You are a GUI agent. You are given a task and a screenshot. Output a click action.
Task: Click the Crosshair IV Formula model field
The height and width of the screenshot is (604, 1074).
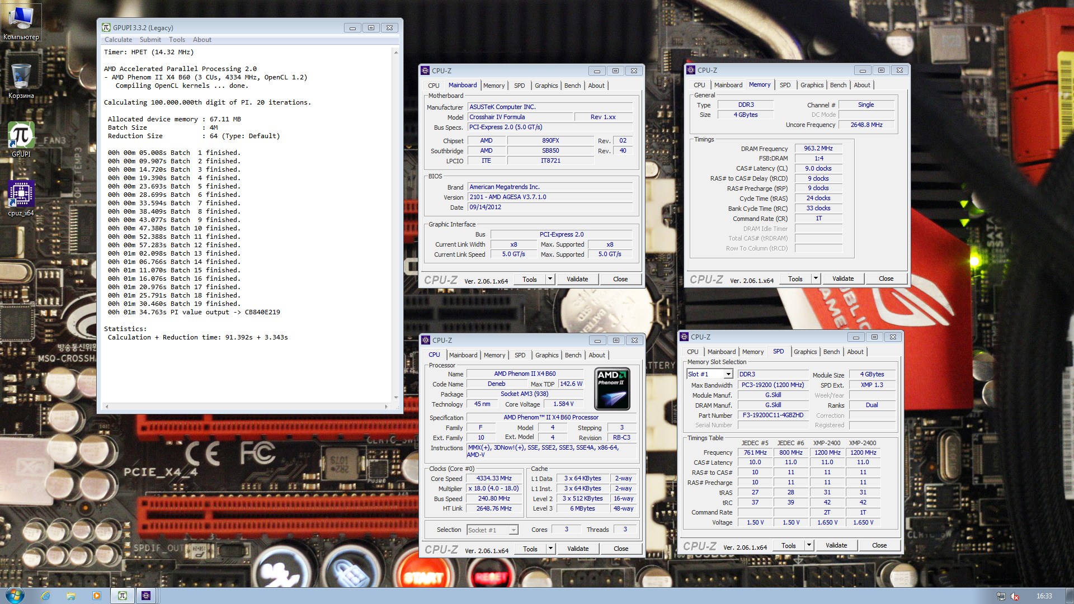click(520, 117)
